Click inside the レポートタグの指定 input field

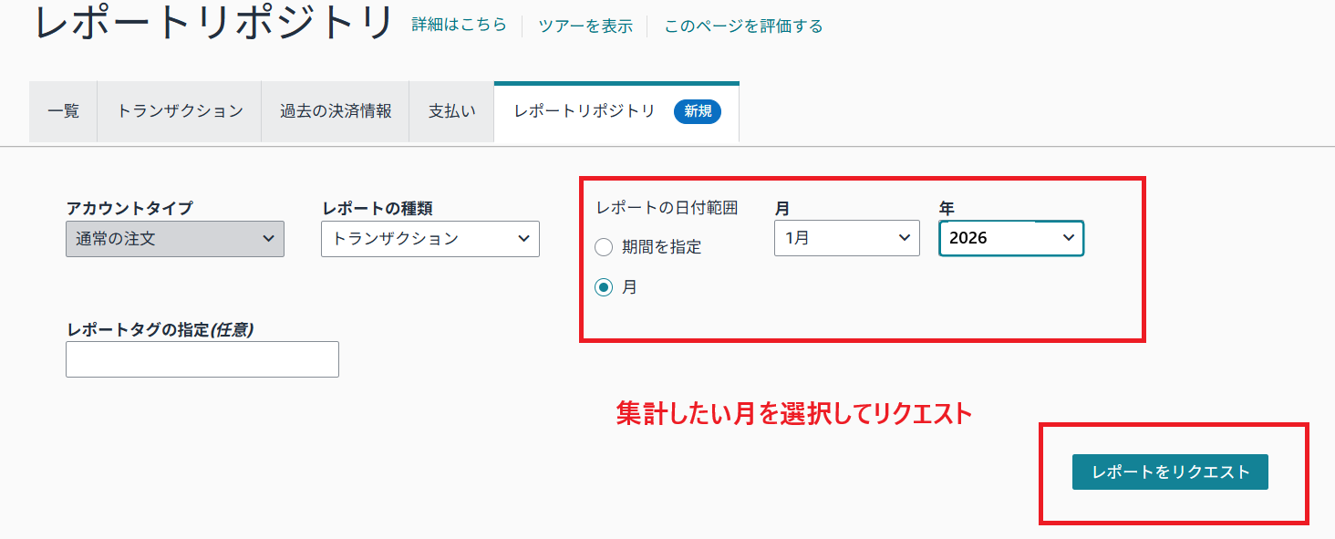pyautogui.click(x=201, y=358)
